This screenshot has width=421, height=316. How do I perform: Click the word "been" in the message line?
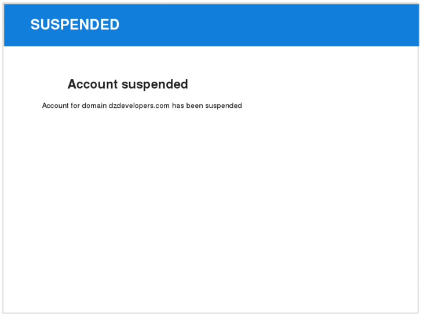[195, 106]
